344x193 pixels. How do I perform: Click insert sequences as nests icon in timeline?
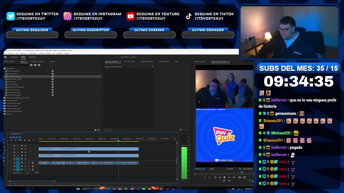click(x=11, y=140)
